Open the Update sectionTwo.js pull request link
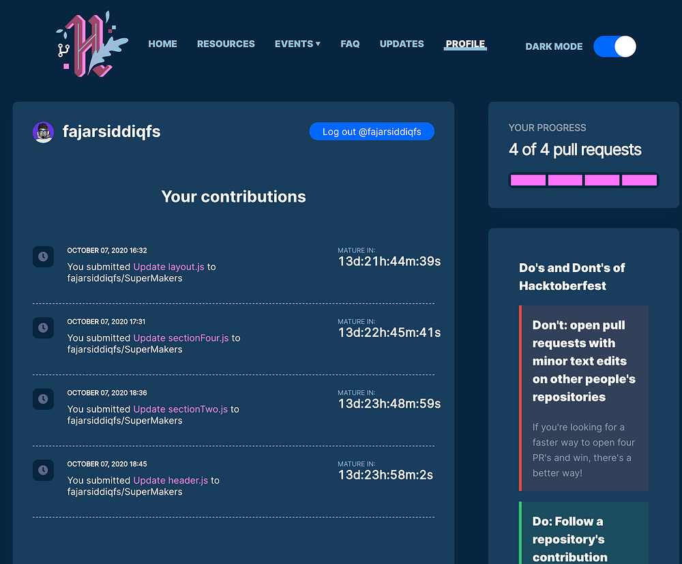Screen dimensions: 682x564 click(181, 409)
